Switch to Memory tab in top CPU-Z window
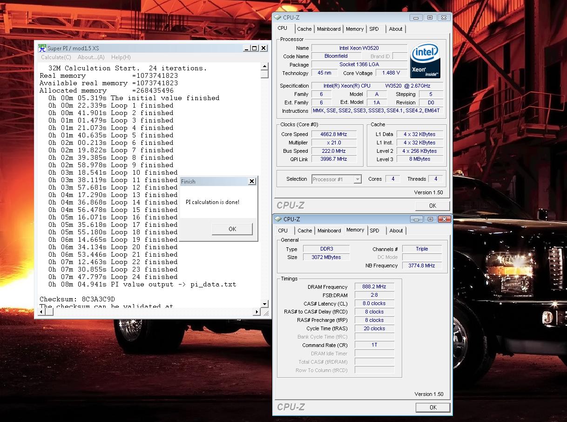This screenshot has width=567, height=422. pos(354,29)
